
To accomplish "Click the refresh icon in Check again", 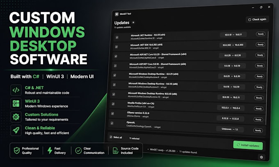I will (x=249, y=20).
